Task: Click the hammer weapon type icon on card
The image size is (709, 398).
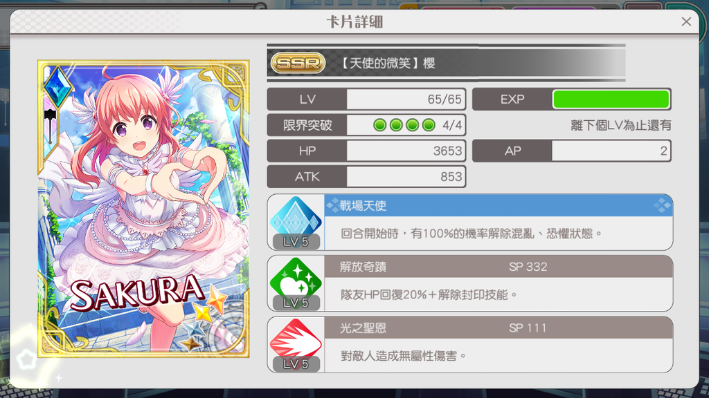Action: coord(50,126)
